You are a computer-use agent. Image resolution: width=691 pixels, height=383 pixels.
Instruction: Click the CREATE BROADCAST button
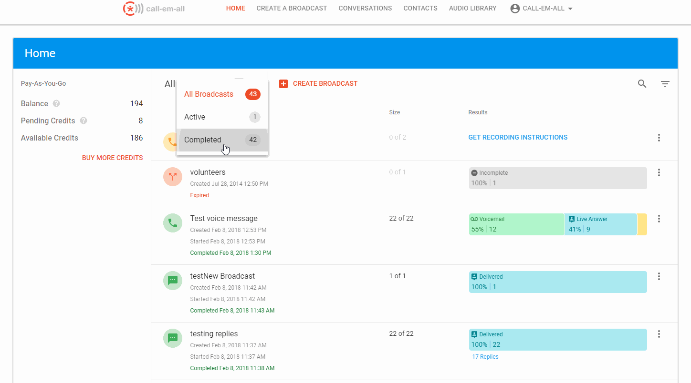(318, 84)
